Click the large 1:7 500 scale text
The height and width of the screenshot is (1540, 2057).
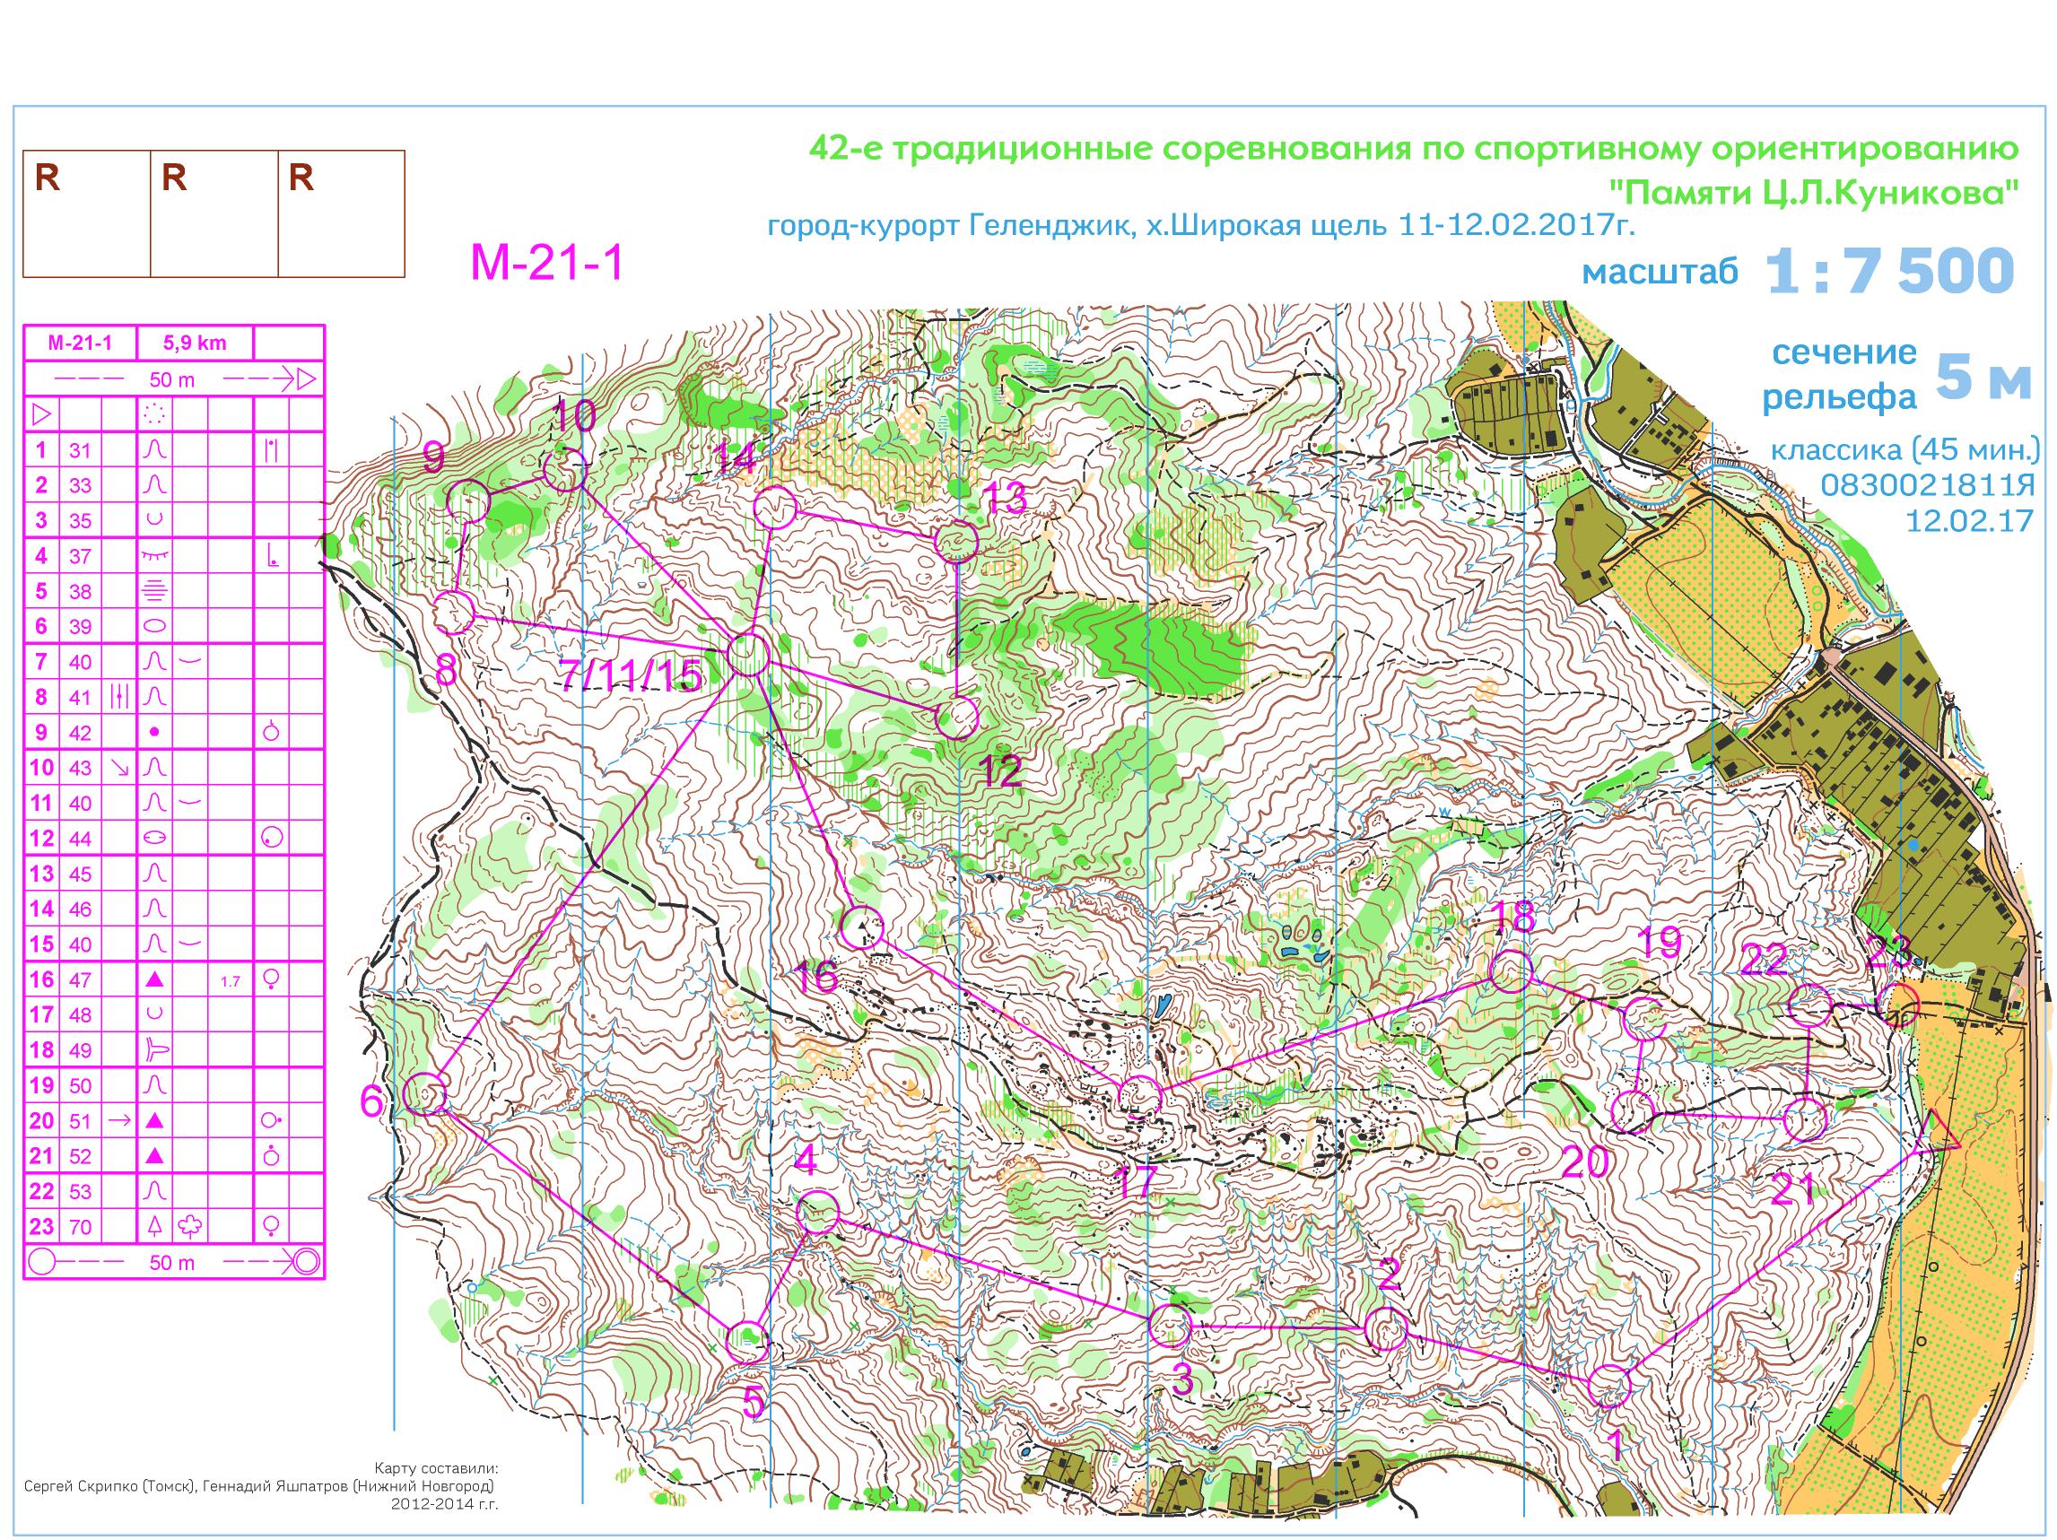[1889, 272]
